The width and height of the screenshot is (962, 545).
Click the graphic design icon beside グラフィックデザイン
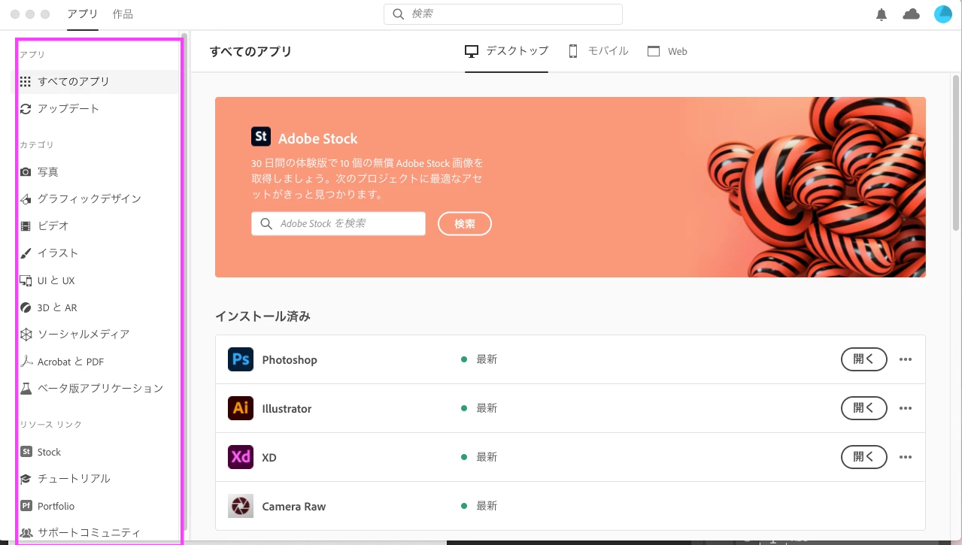(26, 199)
